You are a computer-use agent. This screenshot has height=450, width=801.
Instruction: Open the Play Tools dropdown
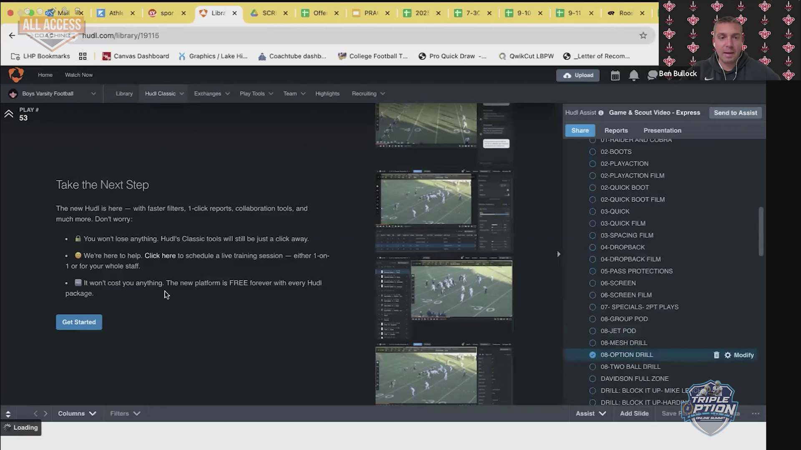coord(257,94)
